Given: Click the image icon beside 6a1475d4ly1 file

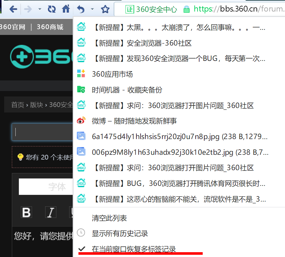Looking at the screenshot, I should coord(81,136).
